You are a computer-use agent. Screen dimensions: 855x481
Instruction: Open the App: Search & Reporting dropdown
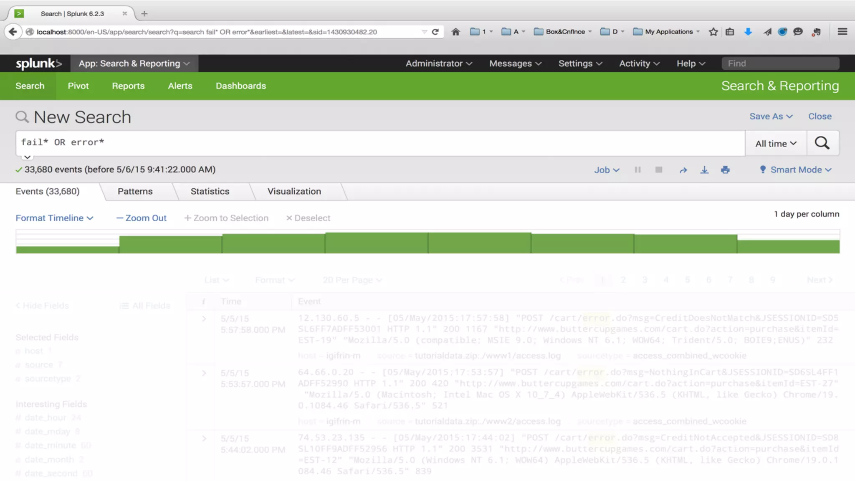click(134, 63)
